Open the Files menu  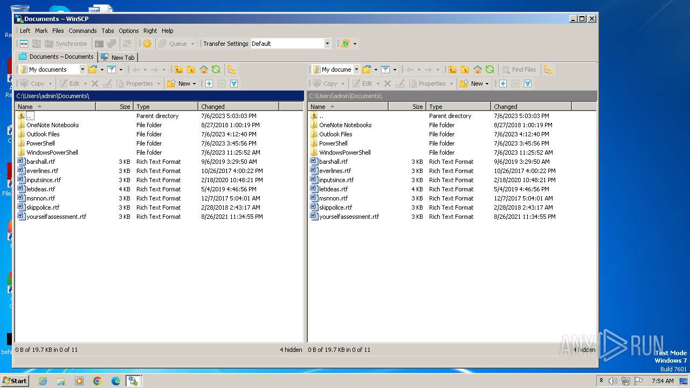58,31
